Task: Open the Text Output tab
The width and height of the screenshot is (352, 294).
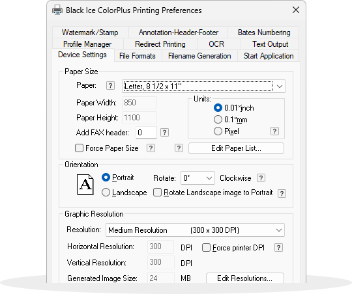Action: [x=270, y=44]
